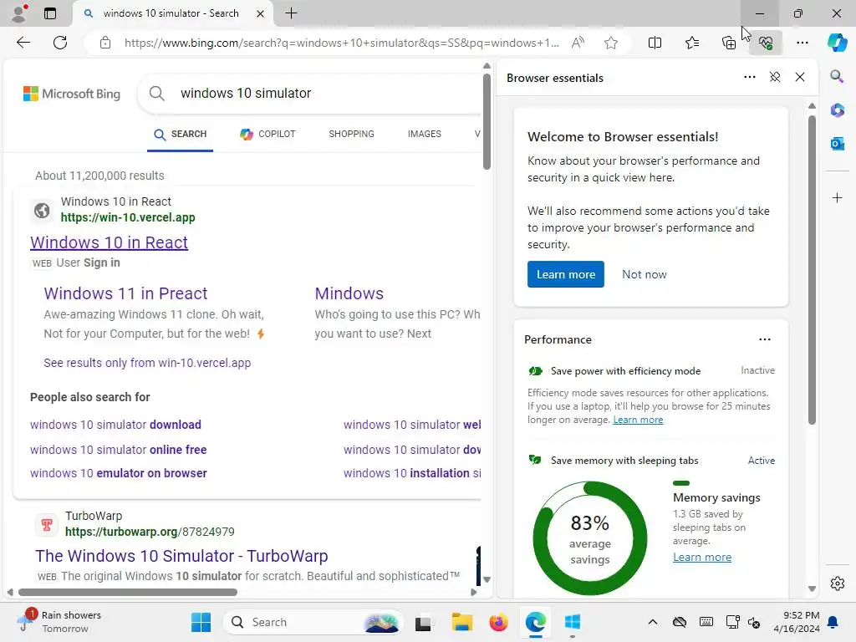
Task: Click the Bing search magnifier icon
Action: coord(156,94)
